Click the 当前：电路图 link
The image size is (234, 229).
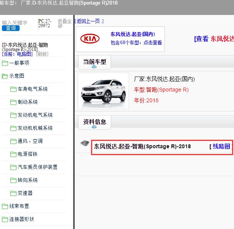click(x=17, y=54)
